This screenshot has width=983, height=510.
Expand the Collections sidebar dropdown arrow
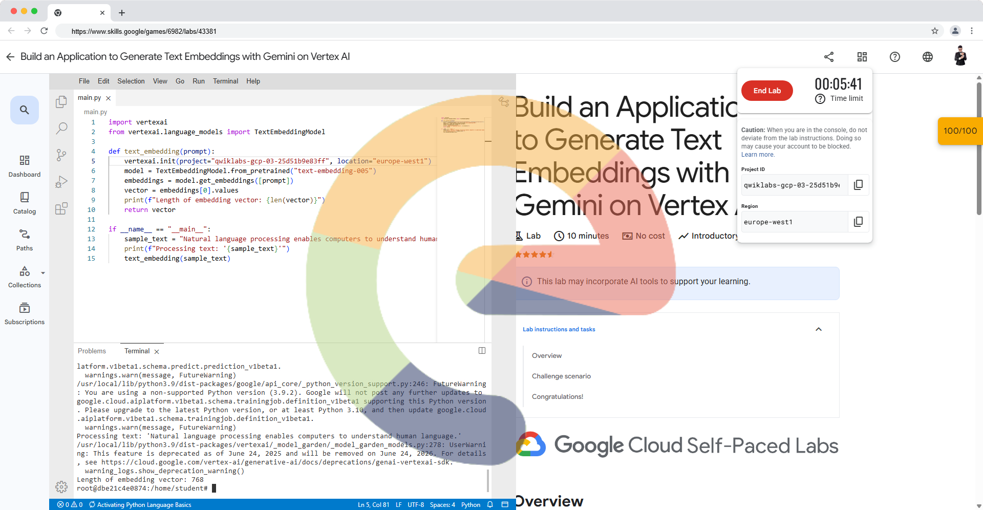pos(43,273)
